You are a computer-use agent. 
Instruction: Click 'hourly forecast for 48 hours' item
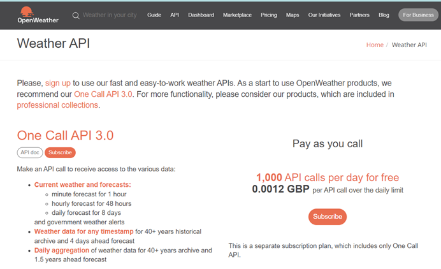pos(91,203)
